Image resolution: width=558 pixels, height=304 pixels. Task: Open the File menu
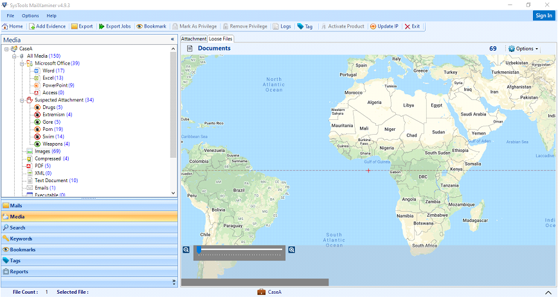[x=10, y=15]
